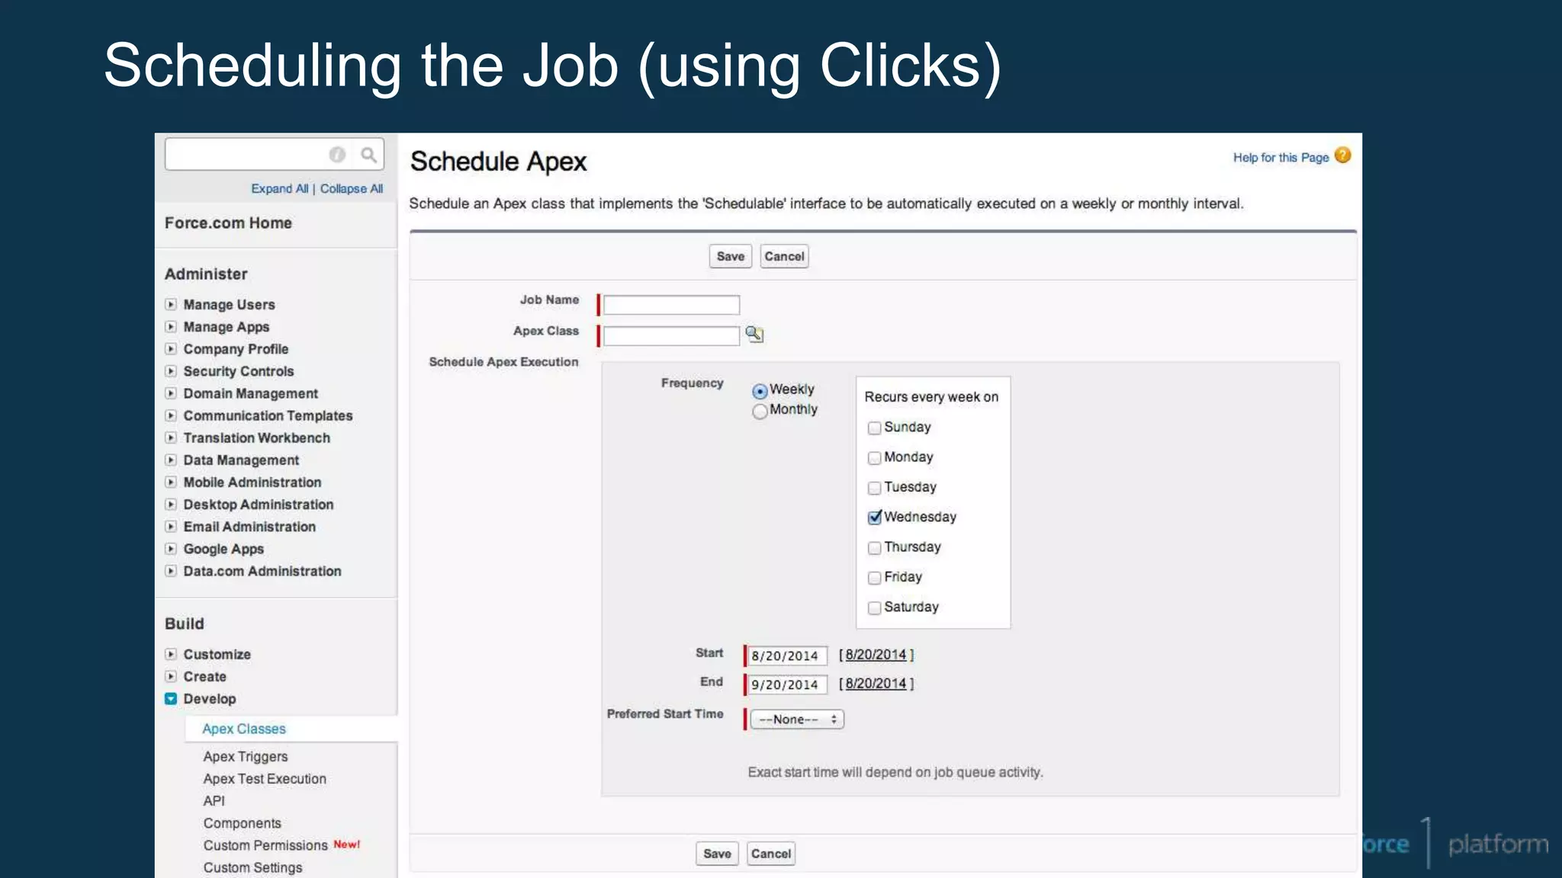The height and width of the screenshot is (878, 1562).
Task: Select the Weekly frequency radio button
Action: pyautogui.click(x=760, y=391)
